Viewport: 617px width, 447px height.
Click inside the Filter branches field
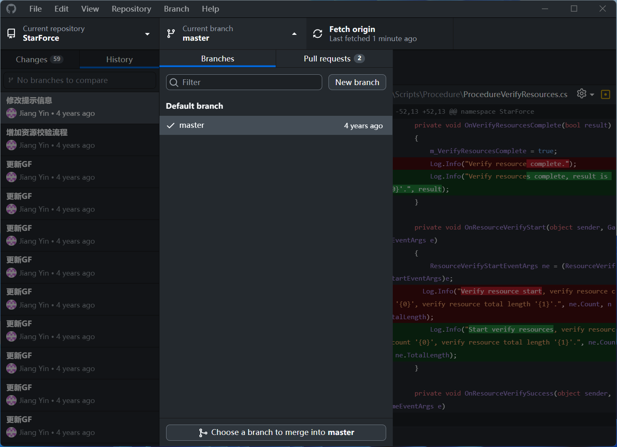pos(244,82)
